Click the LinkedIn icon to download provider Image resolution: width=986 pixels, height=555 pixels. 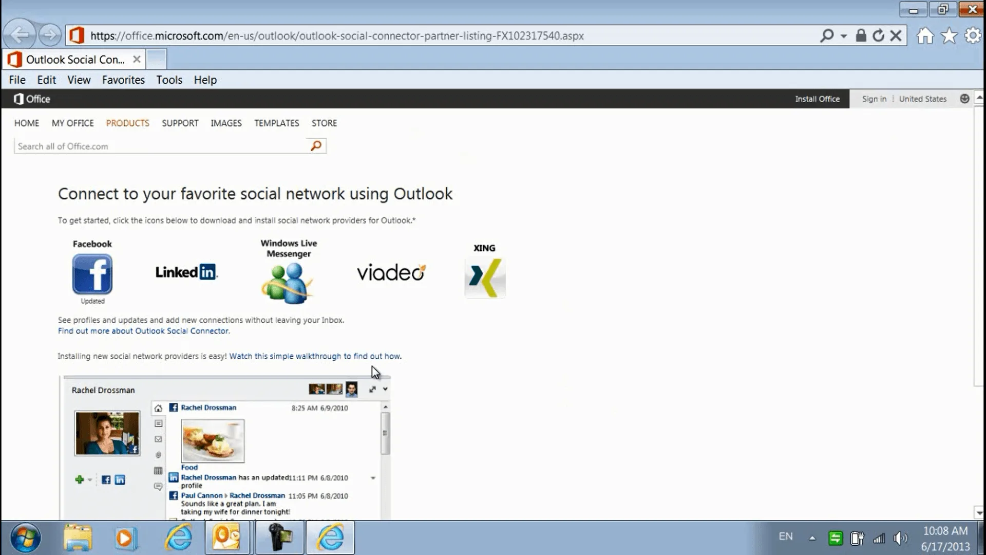186,272
